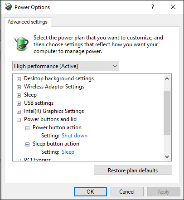Expand Intel(R) Graphics Settings node
The width and height of the screenshot is (184, 200).
click(x=19, y=112)
